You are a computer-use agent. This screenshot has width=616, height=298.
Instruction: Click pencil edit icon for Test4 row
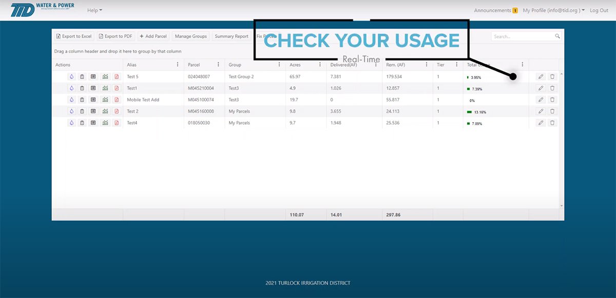(541, 123)
